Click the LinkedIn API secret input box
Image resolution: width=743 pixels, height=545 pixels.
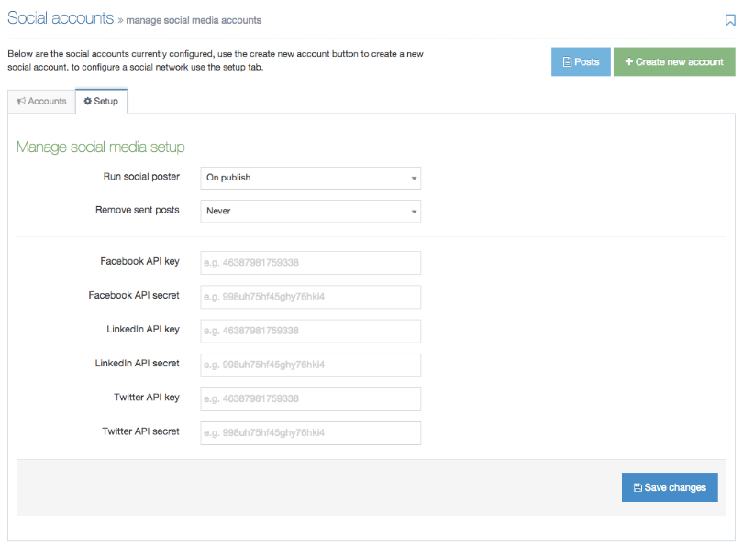point(310,365)
